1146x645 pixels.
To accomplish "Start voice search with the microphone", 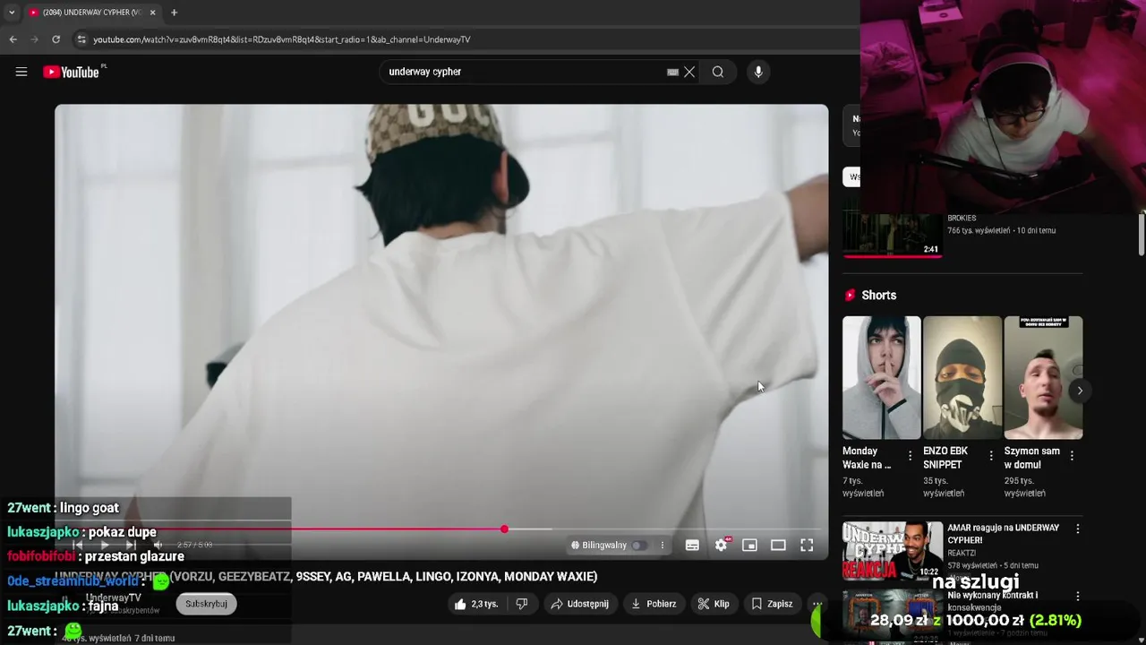I will (x=758, y=72).
